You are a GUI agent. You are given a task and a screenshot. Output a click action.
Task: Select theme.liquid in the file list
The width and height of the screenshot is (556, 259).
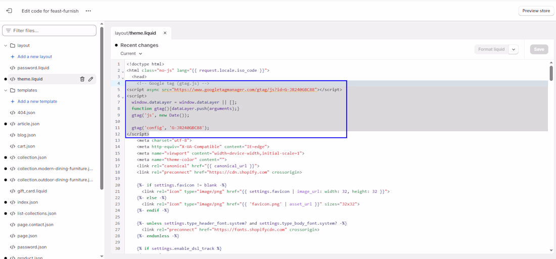point(30,79)
